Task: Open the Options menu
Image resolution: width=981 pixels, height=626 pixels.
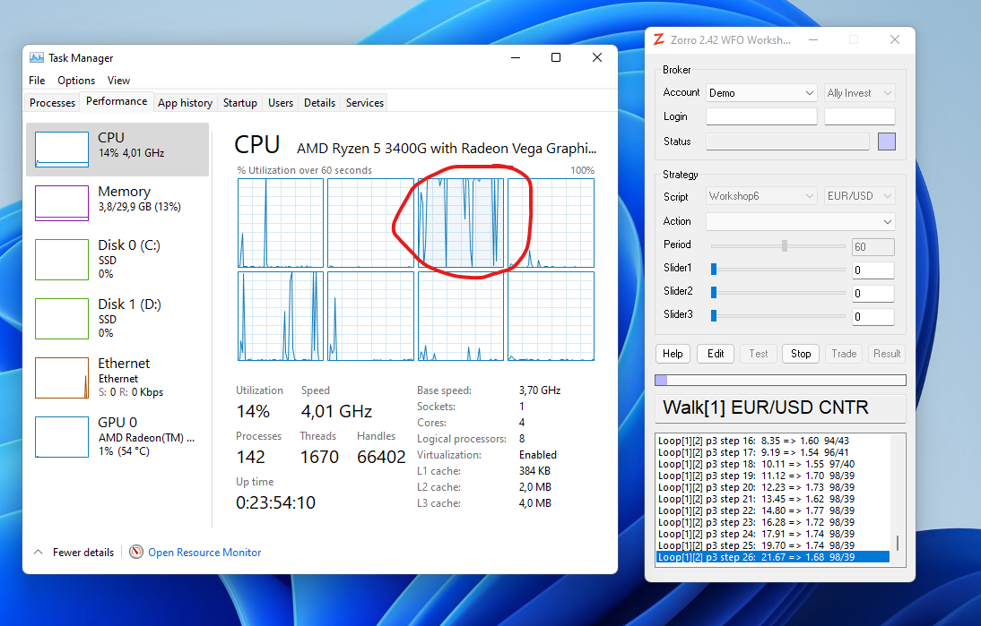Action: (76, 81)
